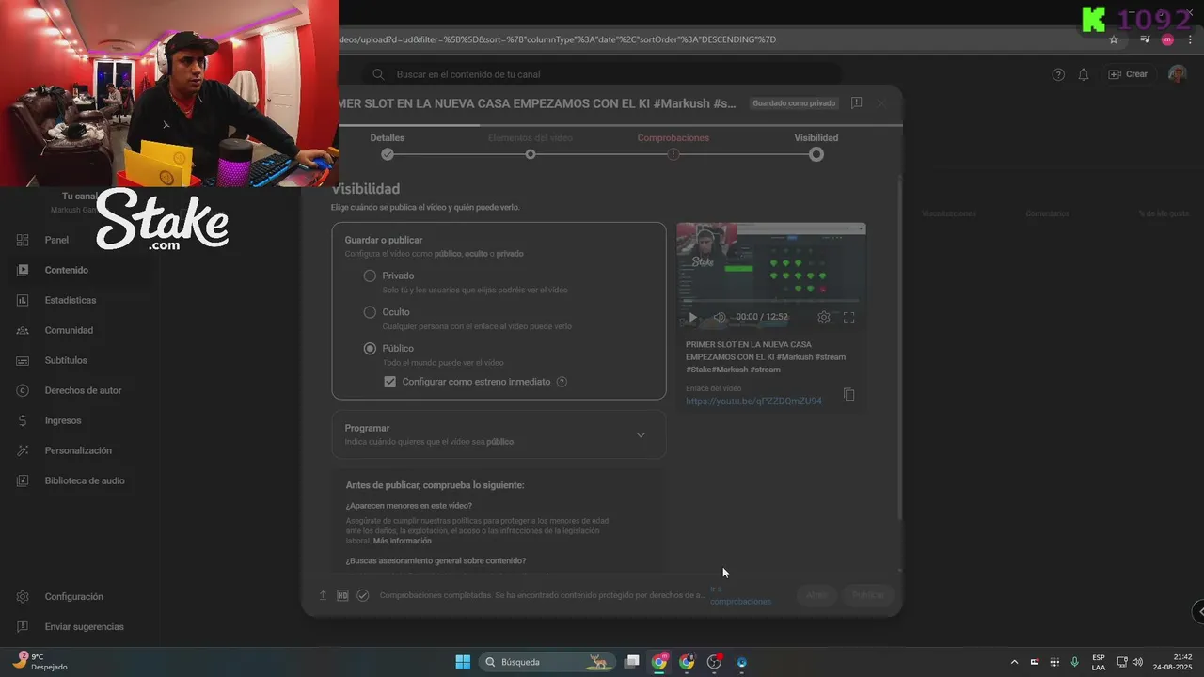This screenshot has width=1204, height=677.
Task: Toggle fullscreen on the video preview
Action: click(x=848, y=318)
